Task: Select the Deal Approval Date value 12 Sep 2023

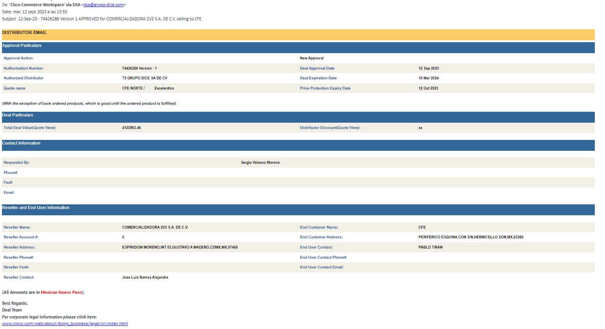Action: tap(429, 68)
